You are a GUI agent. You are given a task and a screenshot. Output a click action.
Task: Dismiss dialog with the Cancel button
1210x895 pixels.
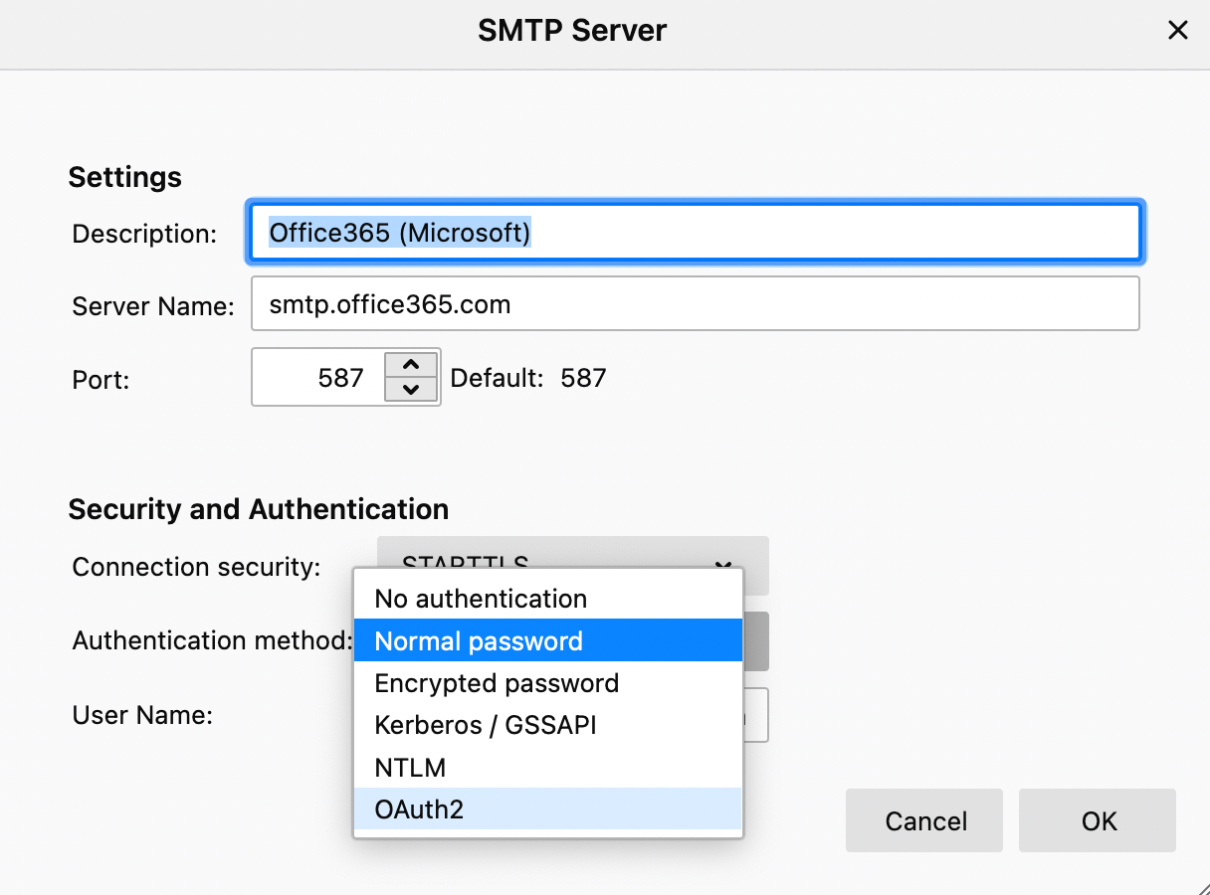tap(924, 820)
